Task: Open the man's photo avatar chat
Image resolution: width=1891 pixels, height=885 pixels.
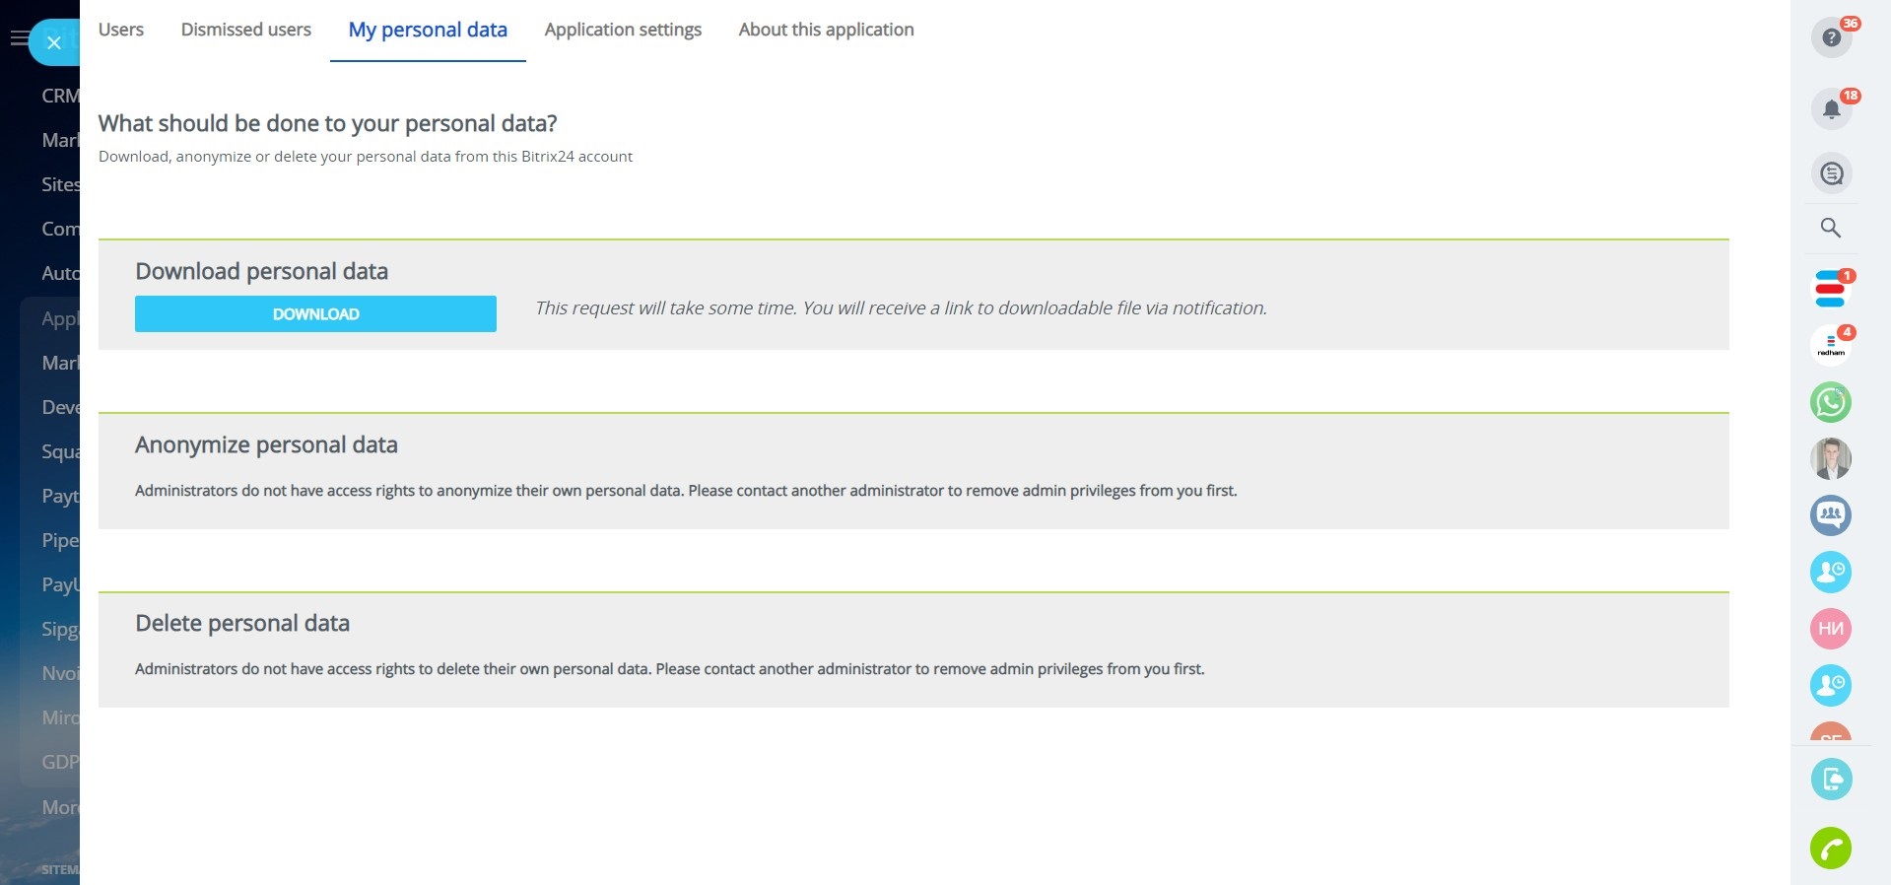Action: (x=1831, y=458)
